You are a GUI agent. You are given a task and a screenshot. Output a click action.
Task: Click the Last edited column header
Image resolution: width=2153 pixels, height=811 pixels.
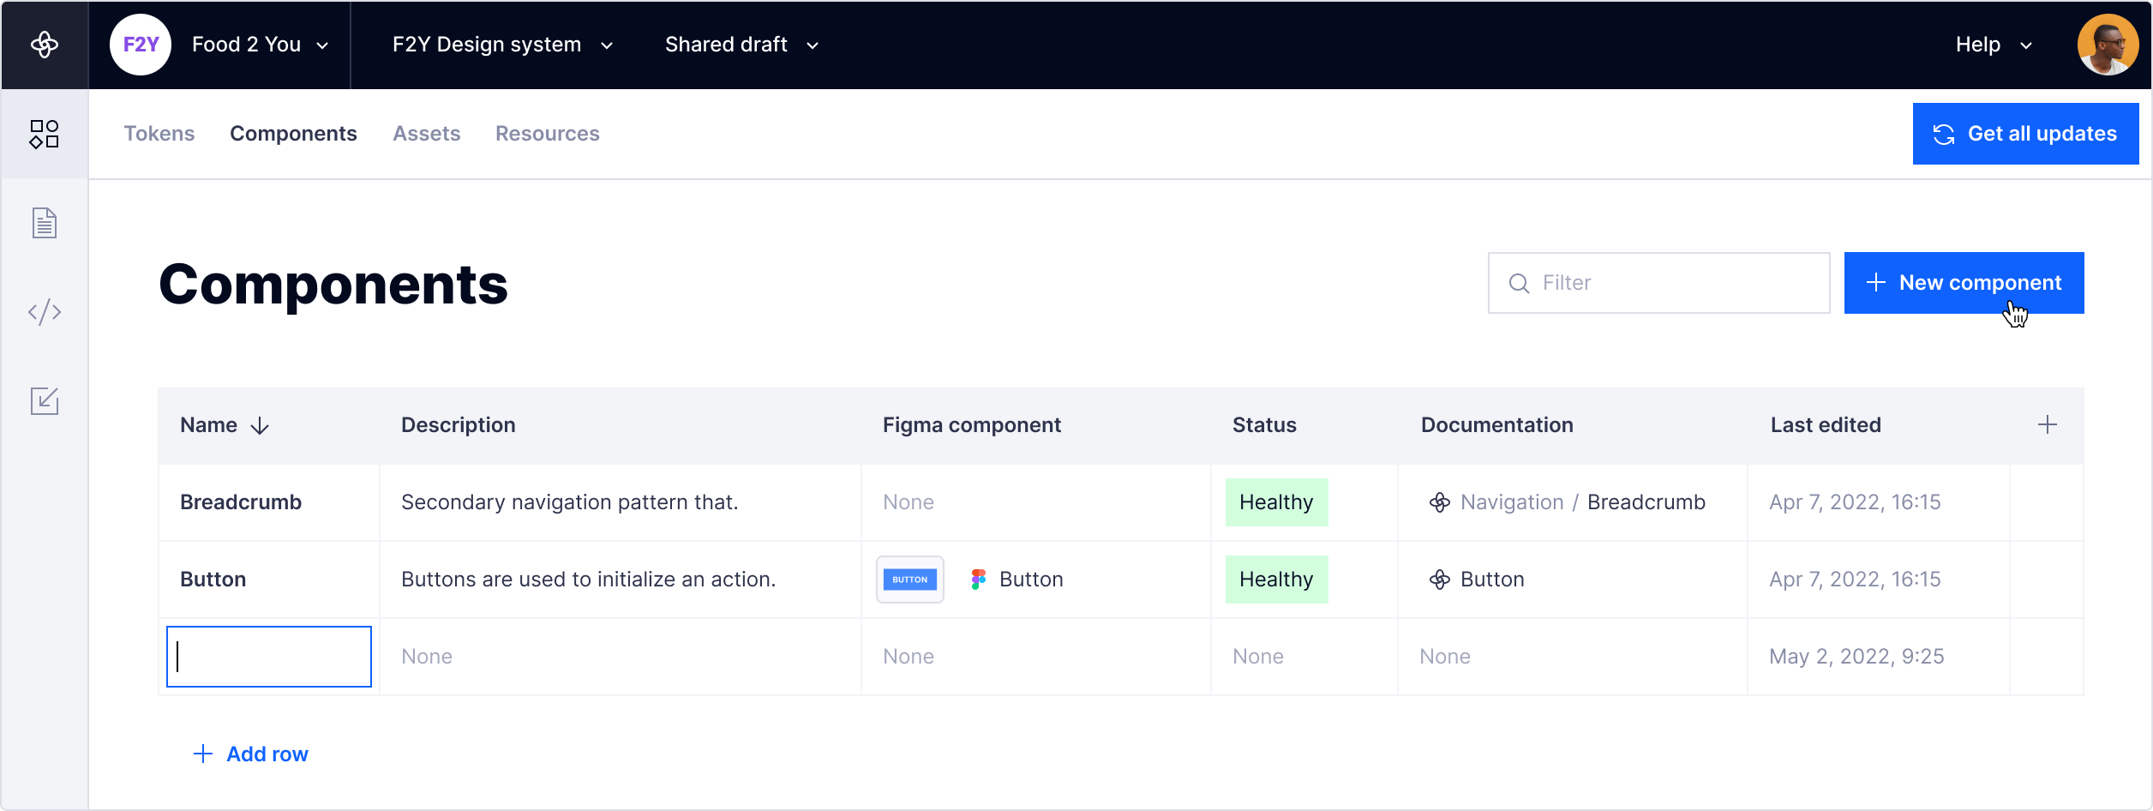(1826, 425)
